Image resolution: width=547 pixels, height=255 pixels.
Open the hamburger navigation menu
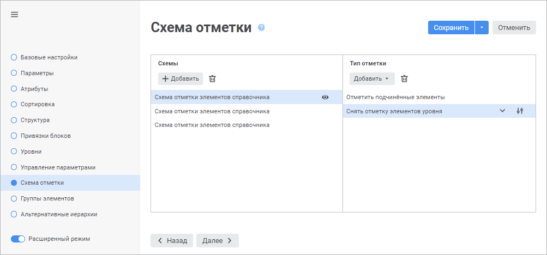(15, 15)
